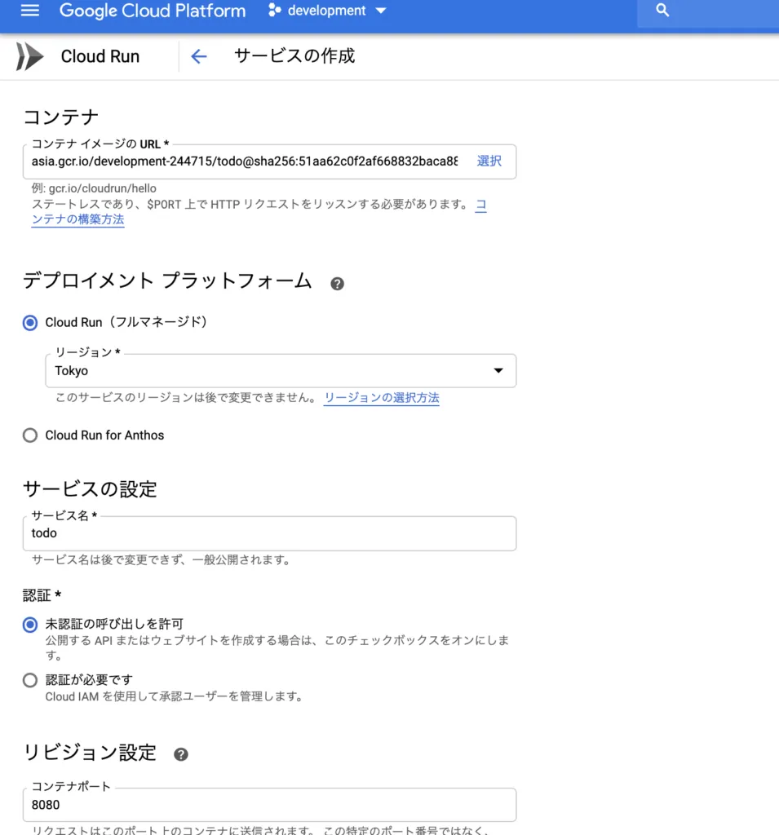Click the 認証 * label
The width and height of the screenshot is (779, 835).
[x=42, y=595]
